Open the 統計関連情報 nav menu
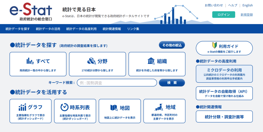 [x=112, y=29]
